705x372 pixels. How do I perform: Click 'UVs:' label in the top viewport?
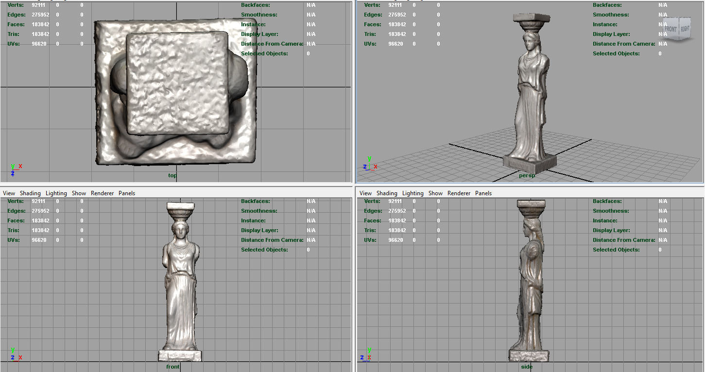tap(14, 44)
